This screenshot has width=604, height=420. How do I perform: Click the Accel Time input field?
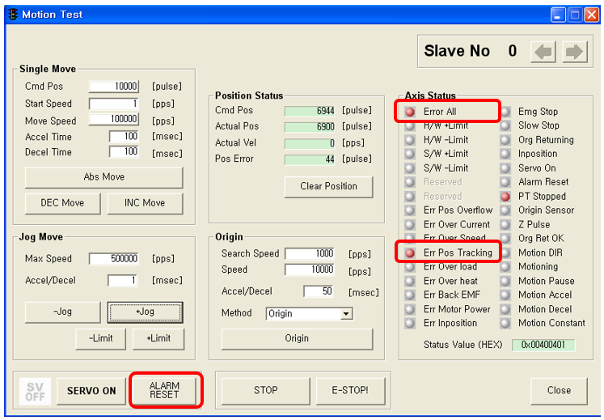[124, 136]
